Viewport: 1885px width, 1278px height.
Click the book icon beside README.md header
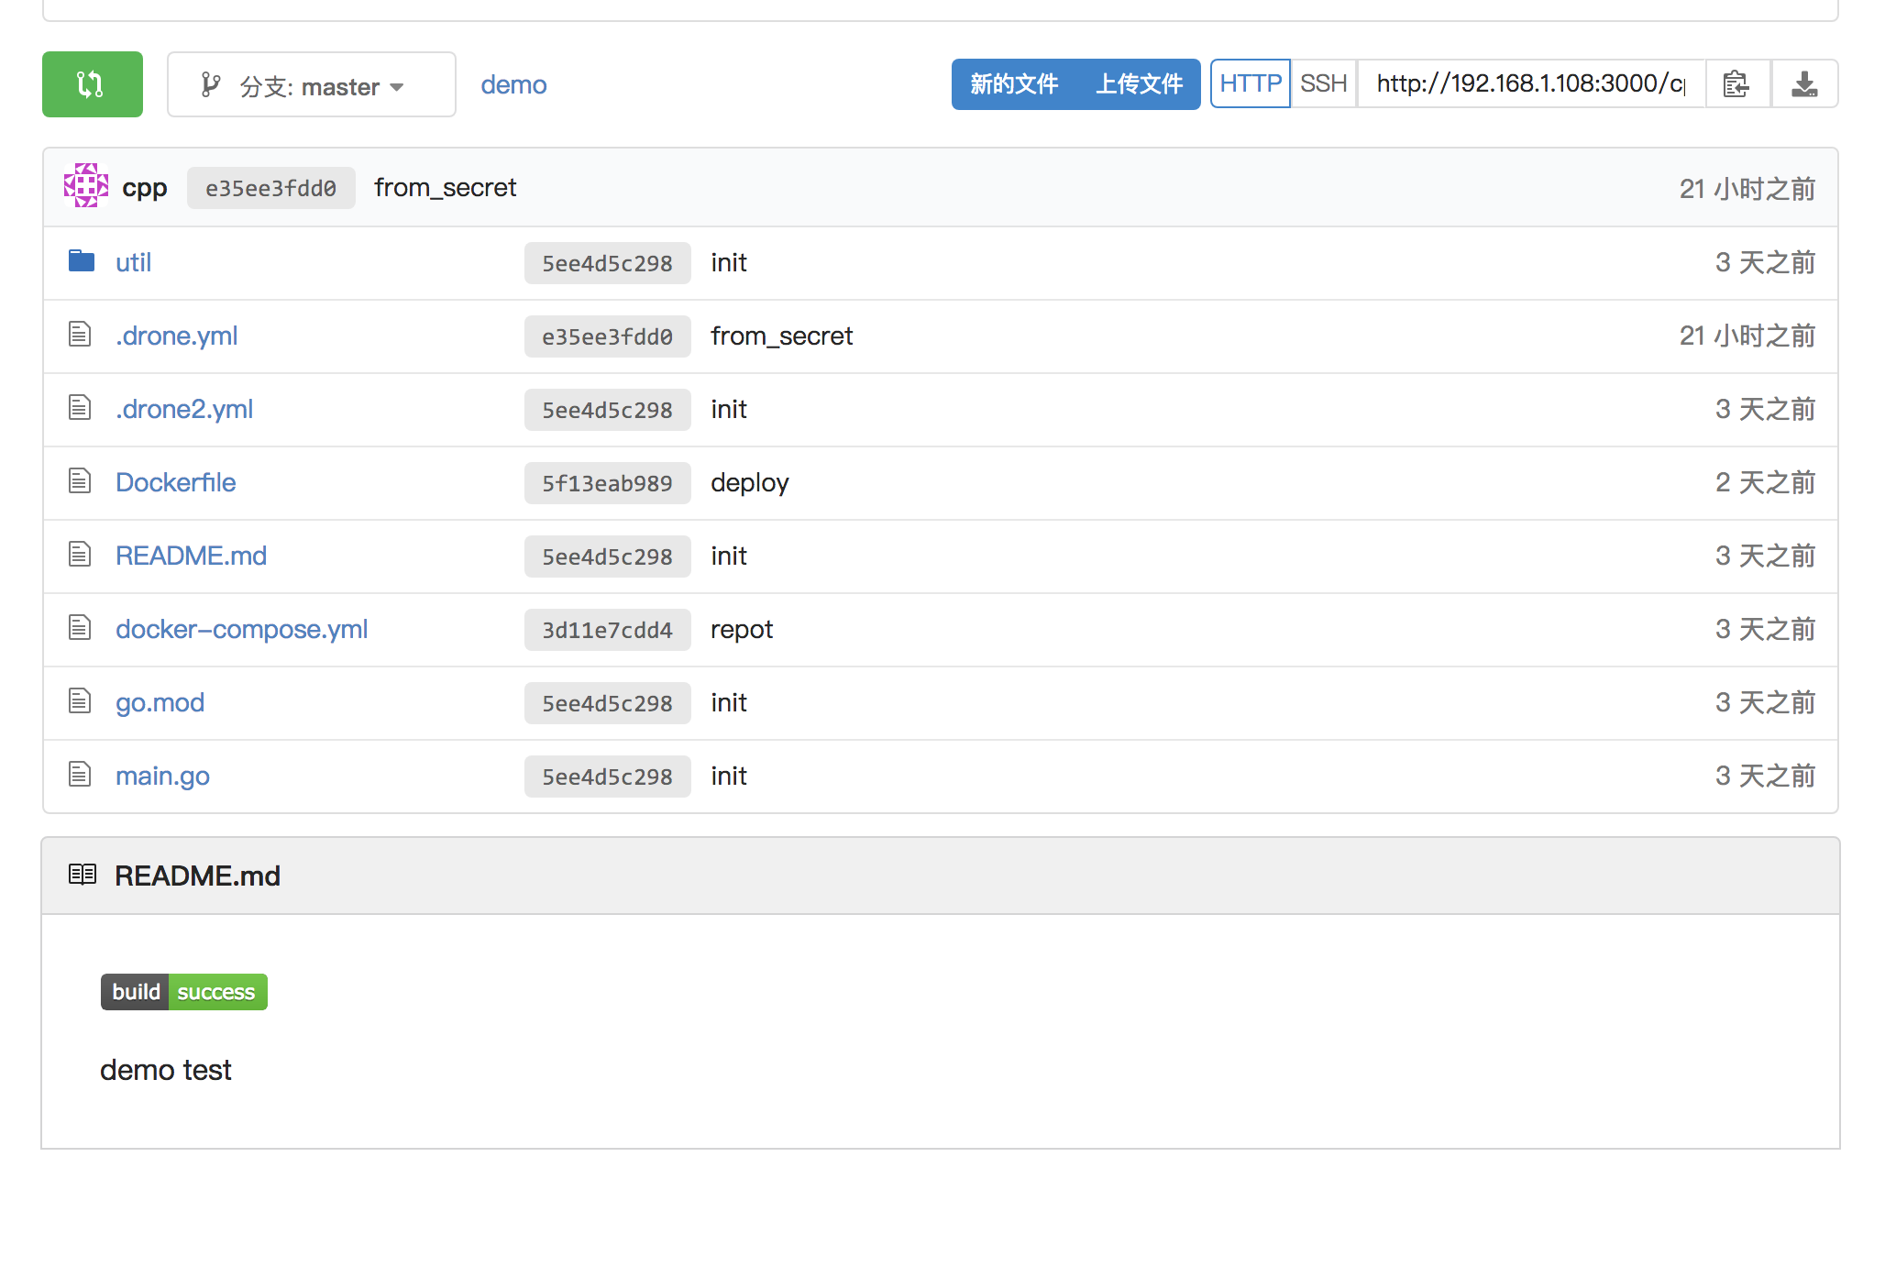pyautogui.click(x=83, y=875)
